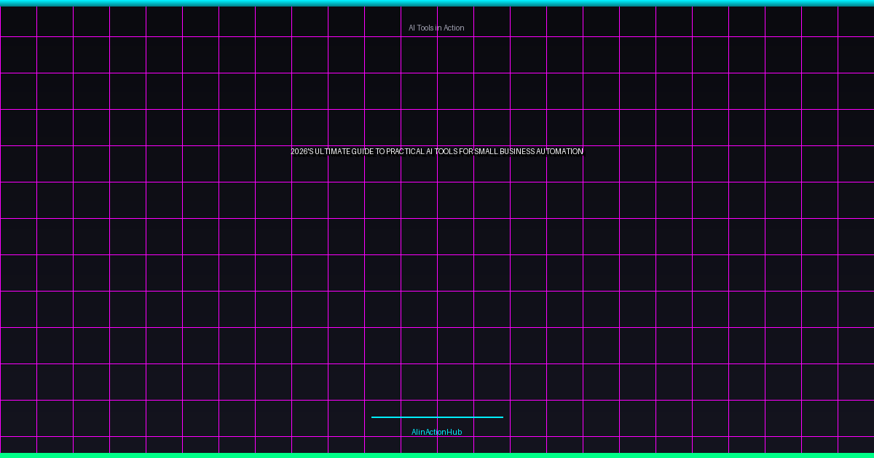The width and height of the screenshot is (874, 458).
Task: Click "AI TOOLS" in the main headline
Action: coord(441,152)
